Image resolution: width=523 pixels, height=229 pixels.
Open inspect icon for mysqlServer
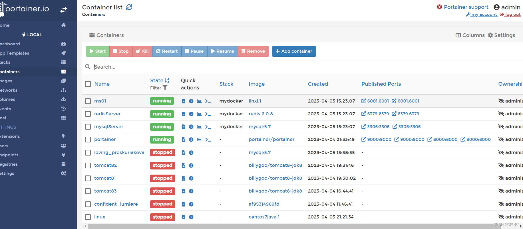tap(191, 127)
